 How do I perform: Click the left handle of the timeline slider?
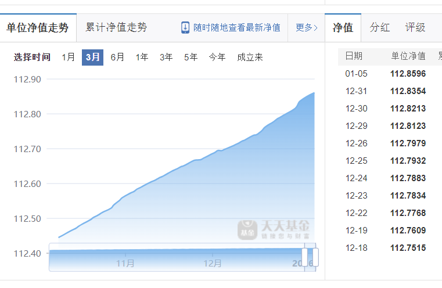pyautogui.click(x=305, y=257)
